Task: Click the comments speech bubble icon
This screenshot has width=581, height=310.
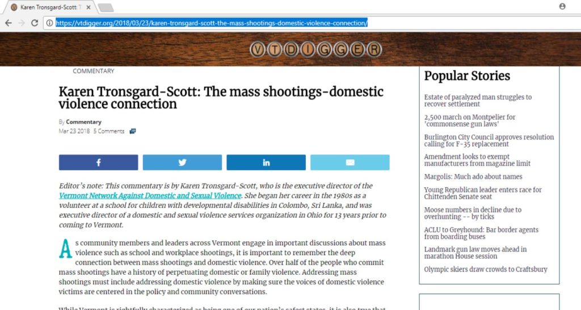Action: [x=133, y=131]
